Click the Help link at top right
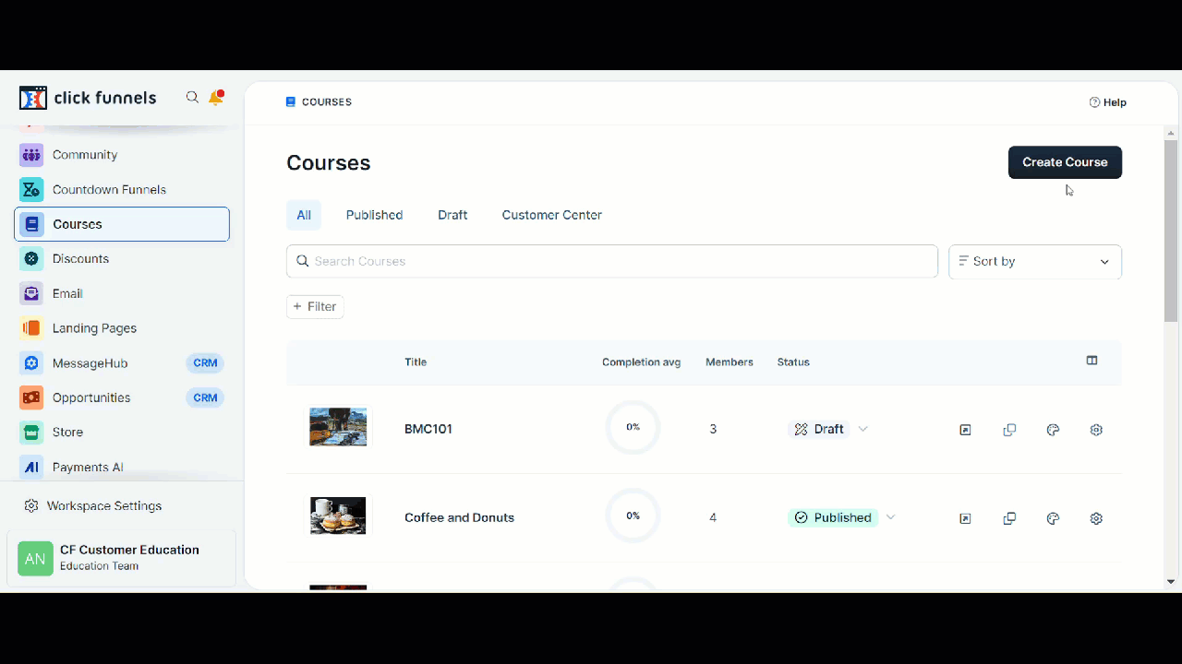 pyautogui.click(x=1107, y=102)
